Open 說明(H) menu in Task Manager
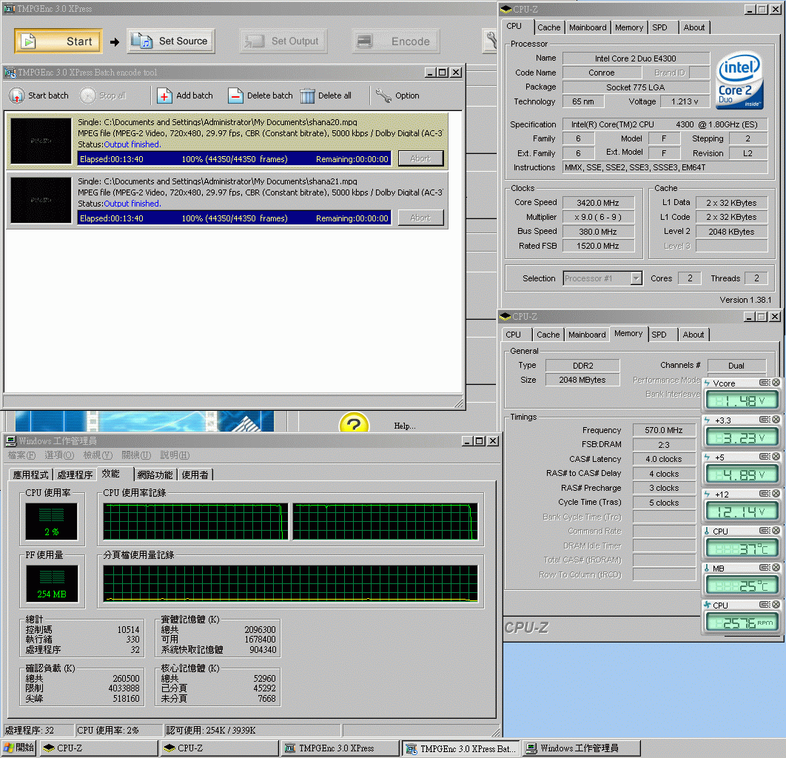The height and width of the screenshot is (758, 786). click(175, 455)
